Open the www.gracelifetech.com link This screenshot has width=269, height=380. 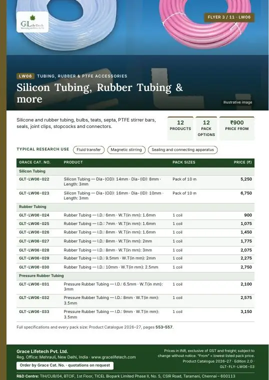pos(113,357)
